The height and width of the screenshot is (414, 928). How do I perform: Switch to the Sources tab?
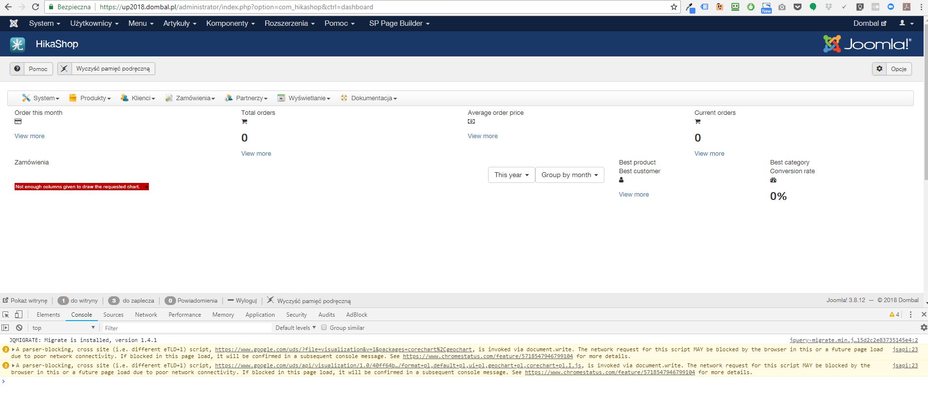point(113,315)
